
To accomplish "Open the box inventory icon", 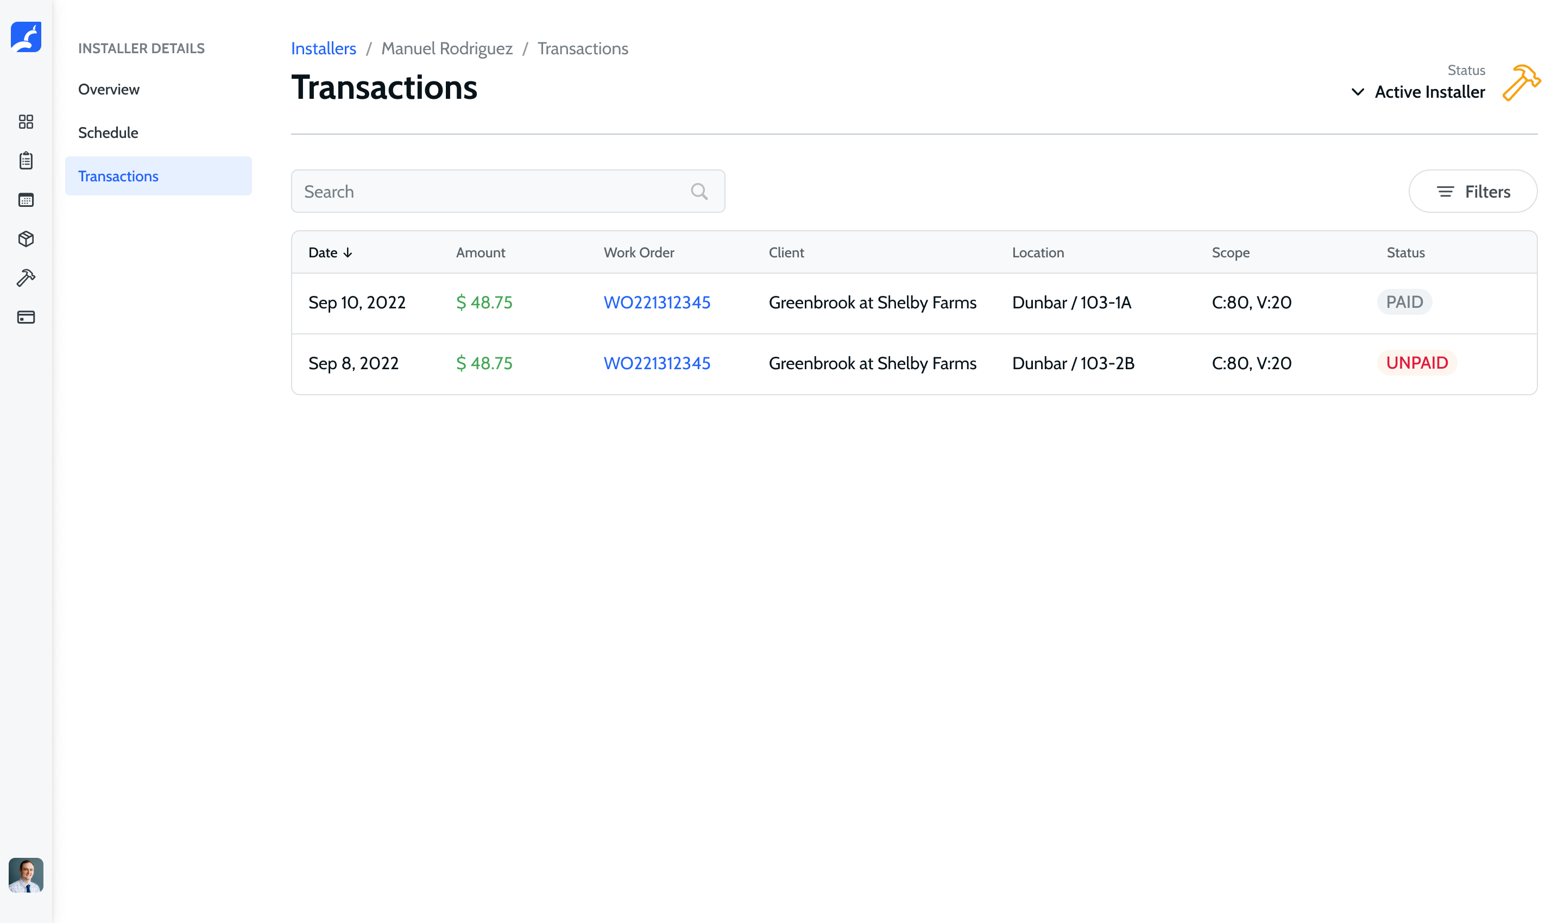I will (x=26, y=239).
